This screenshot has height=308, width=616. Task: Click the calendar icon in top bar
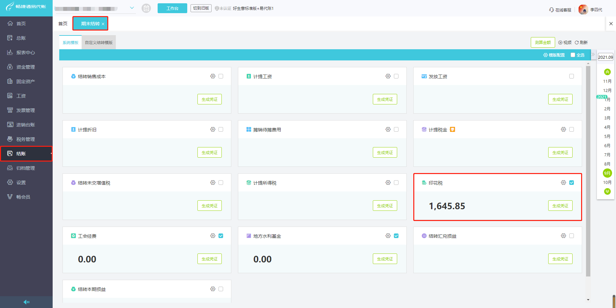pyautogui.click(x=146, y=8)
